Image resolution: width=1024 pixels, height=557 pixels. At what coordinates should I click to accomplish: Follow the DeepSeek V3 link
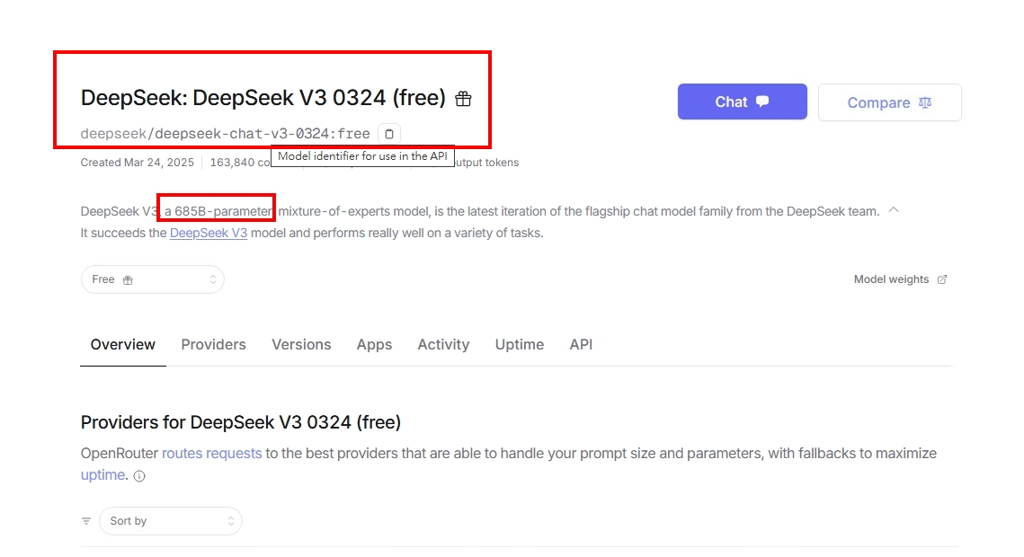pyautogui.click(x=209, y=233)
